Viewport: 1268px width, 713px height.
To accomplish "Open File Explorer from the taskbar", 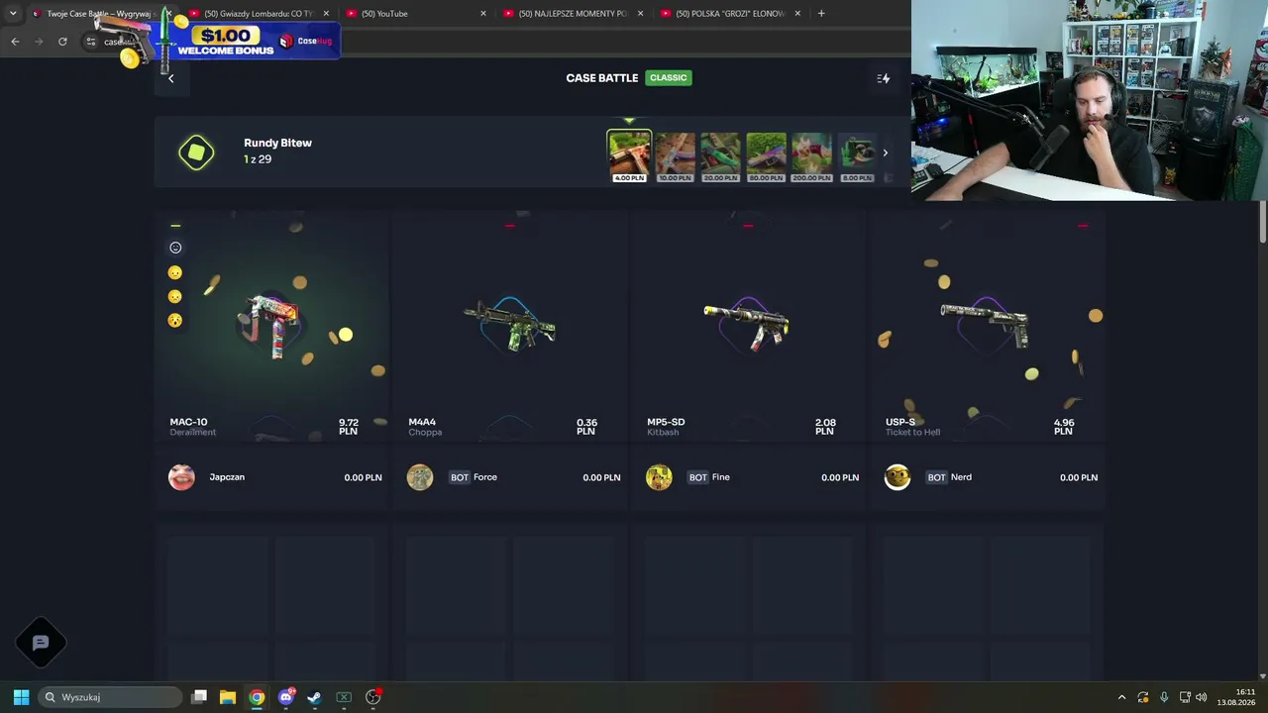I will 228,697.
